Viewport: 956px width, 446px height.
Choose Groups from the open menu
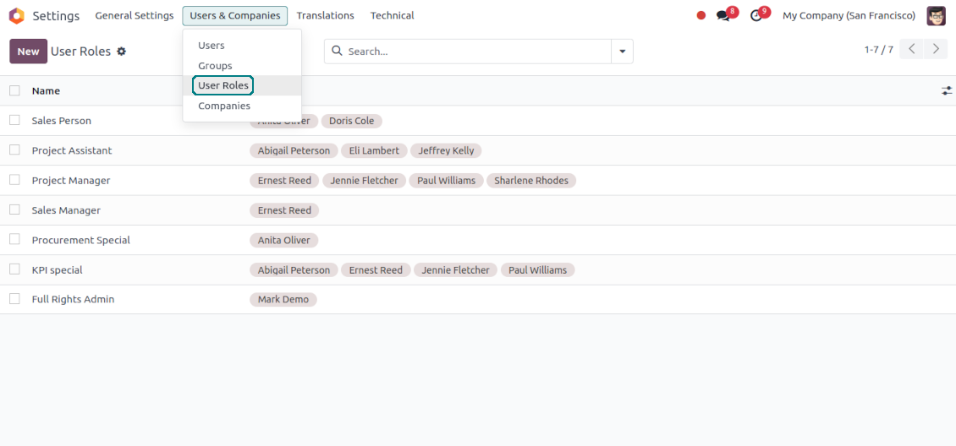(x=215, y=66)
